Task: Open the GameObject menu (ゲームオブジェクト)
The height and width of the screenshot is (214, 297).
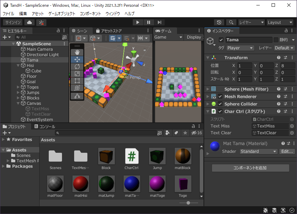Action: point(62,14)
